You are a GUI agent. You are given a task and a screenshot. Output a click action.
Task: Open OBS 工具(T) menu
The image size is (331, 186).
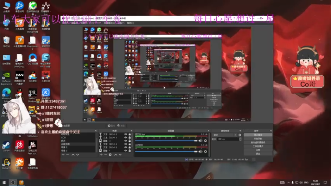(121, 23)
